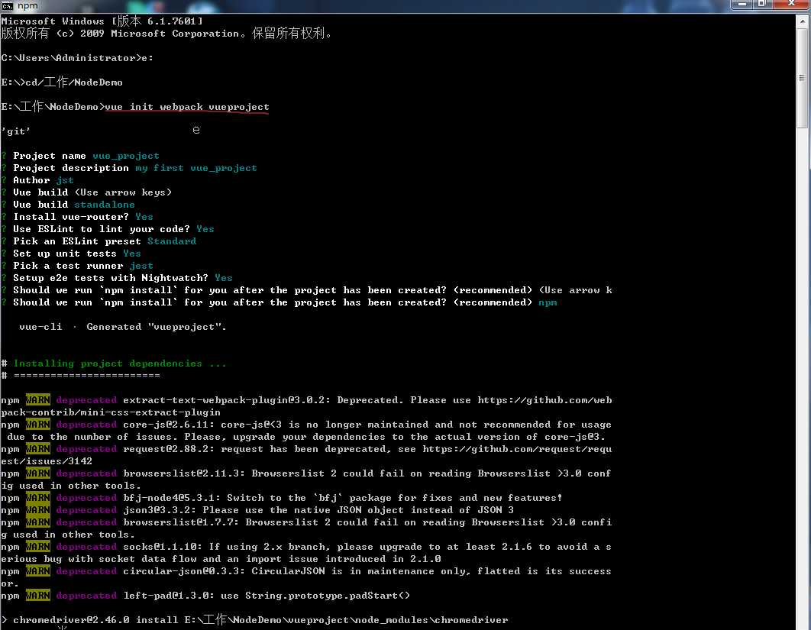Click the vertical scrollbar thumb

point(803,78)
